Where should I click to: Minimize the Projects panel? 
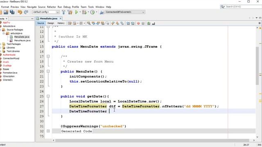pos(32,19)
